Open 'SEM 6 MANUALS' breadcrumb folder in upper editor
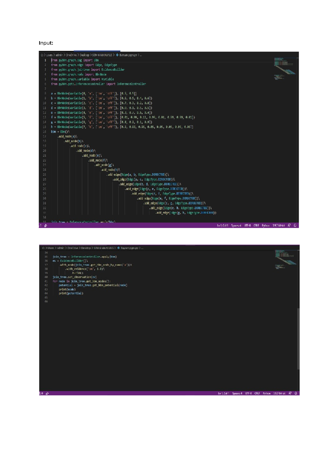Image resolution: width=321 pixels, height=454 pixels. point(102,55)
